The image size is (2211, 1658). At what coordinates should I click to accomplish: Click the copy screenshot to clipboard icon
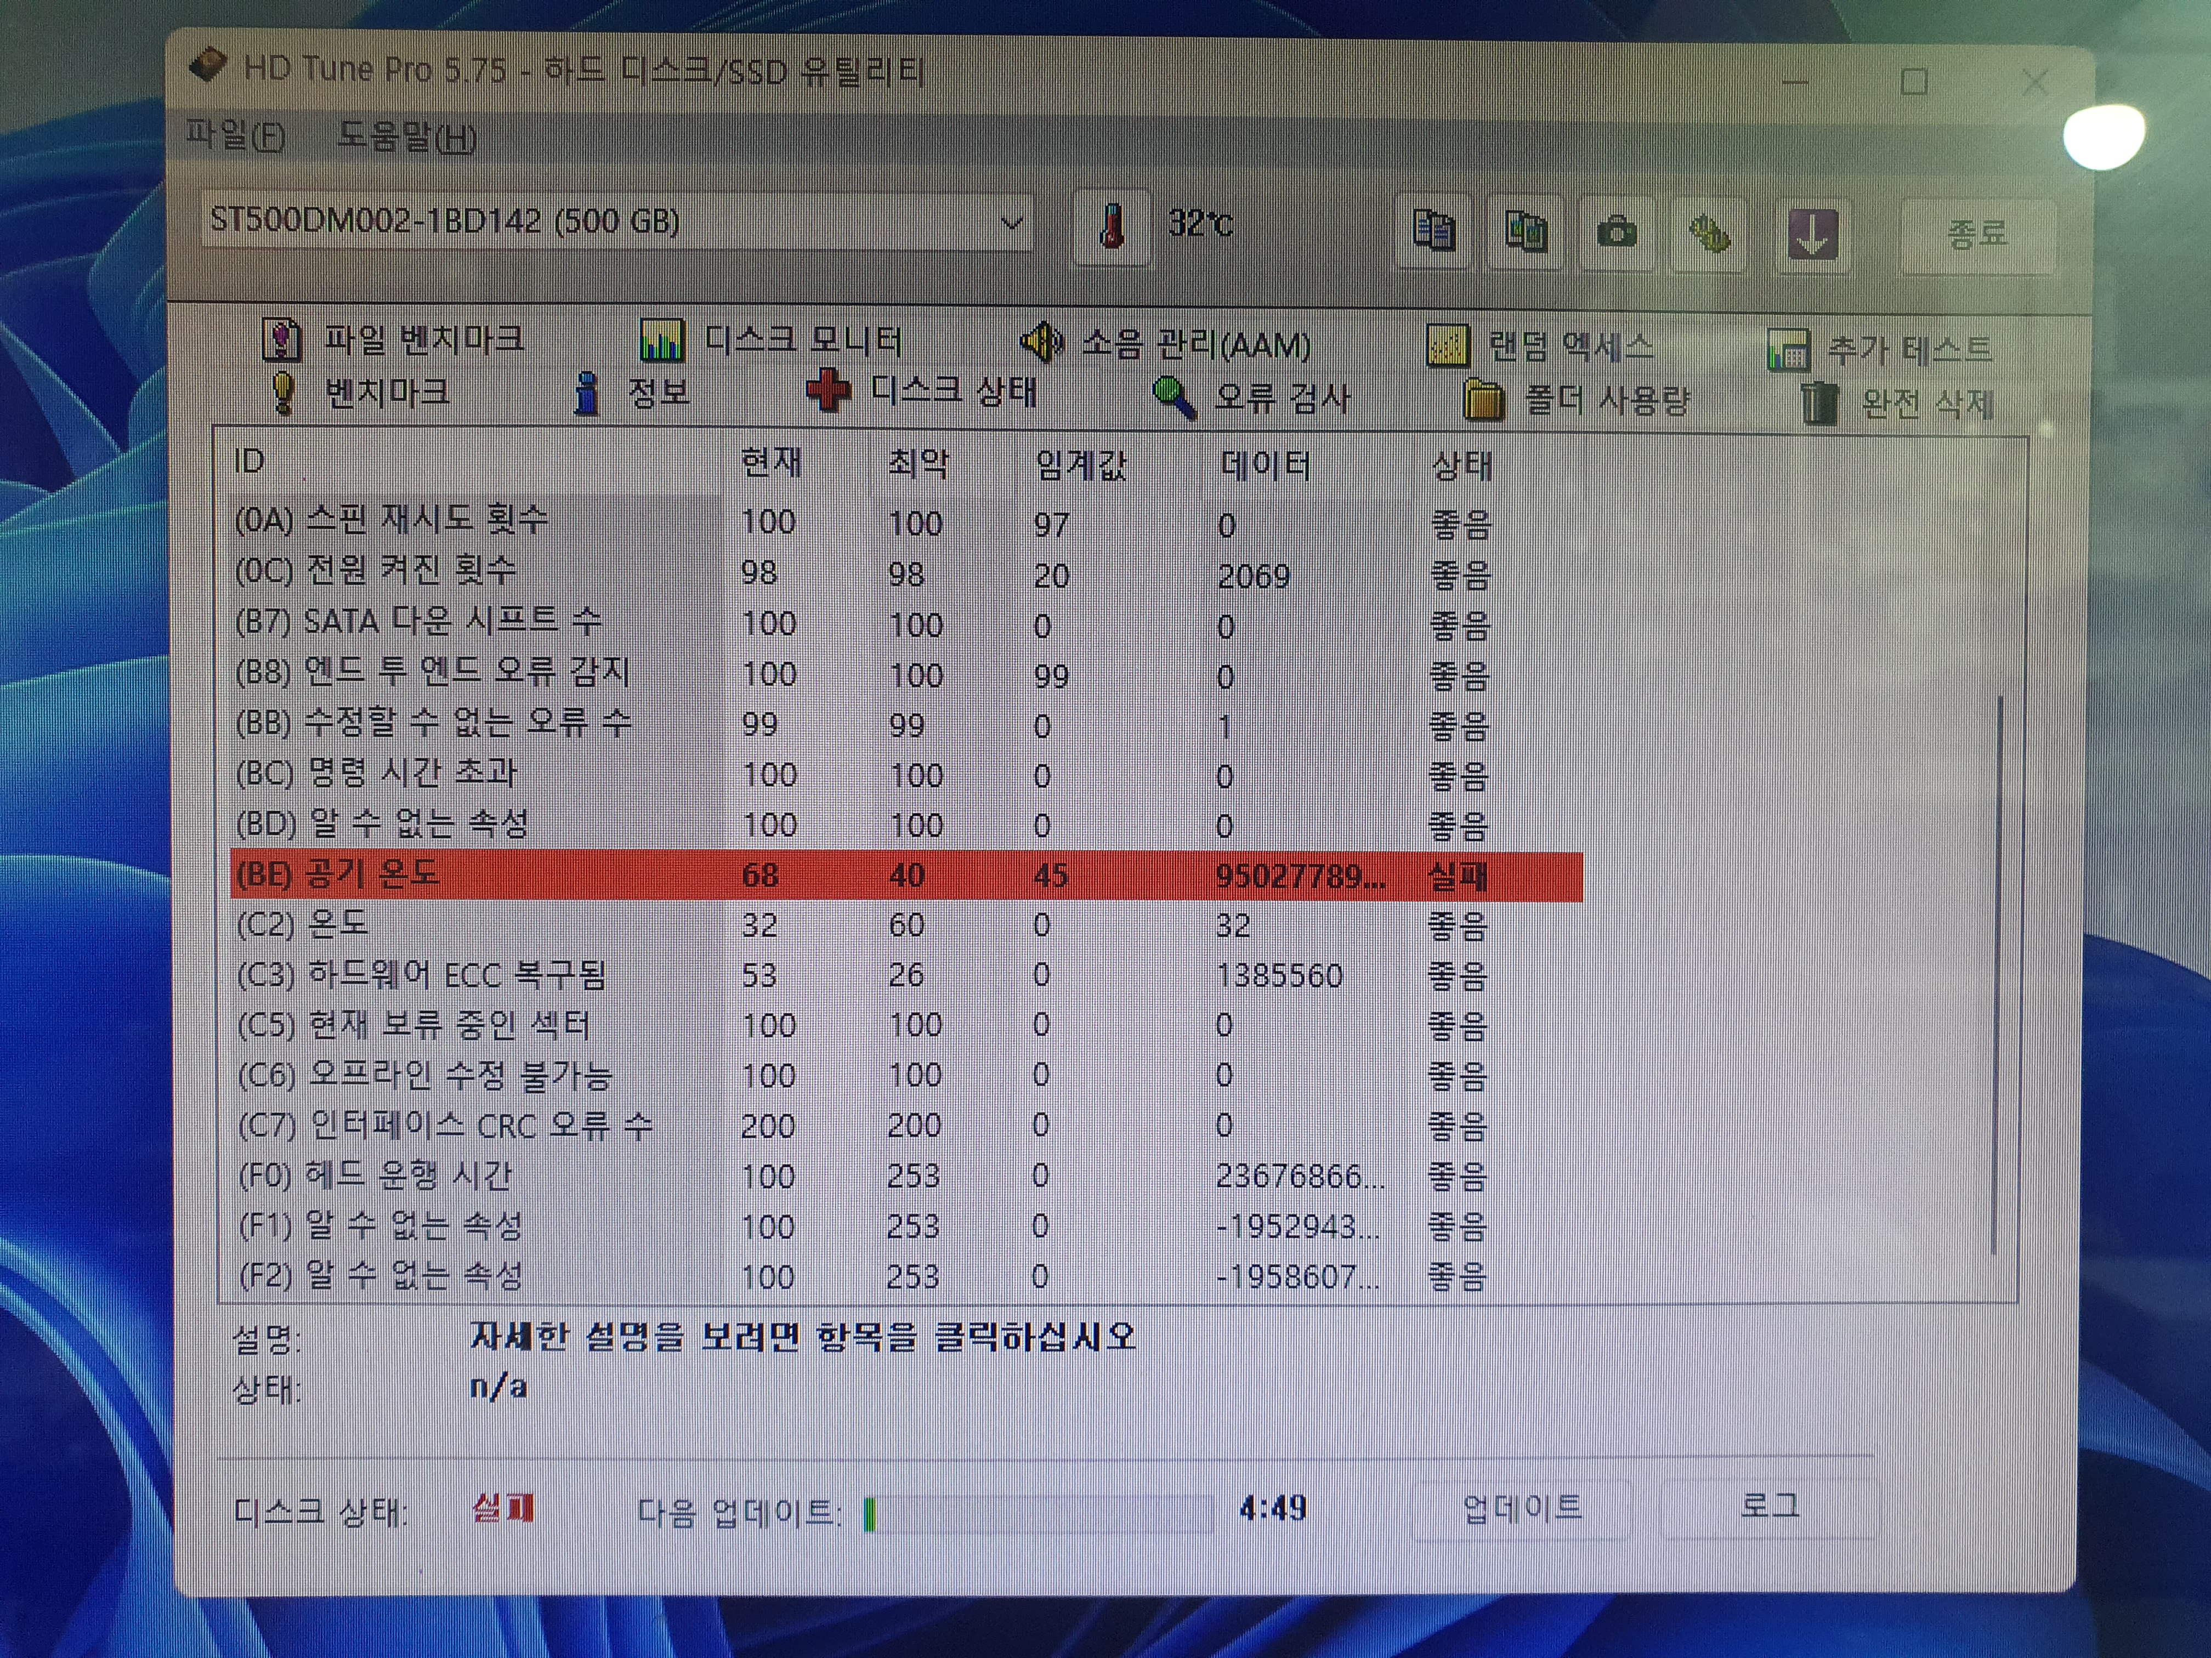point(1526,232)
